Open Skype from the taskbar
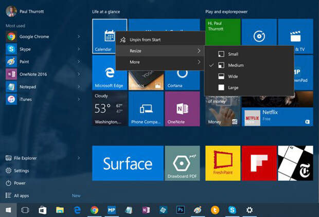 [232, 210]
